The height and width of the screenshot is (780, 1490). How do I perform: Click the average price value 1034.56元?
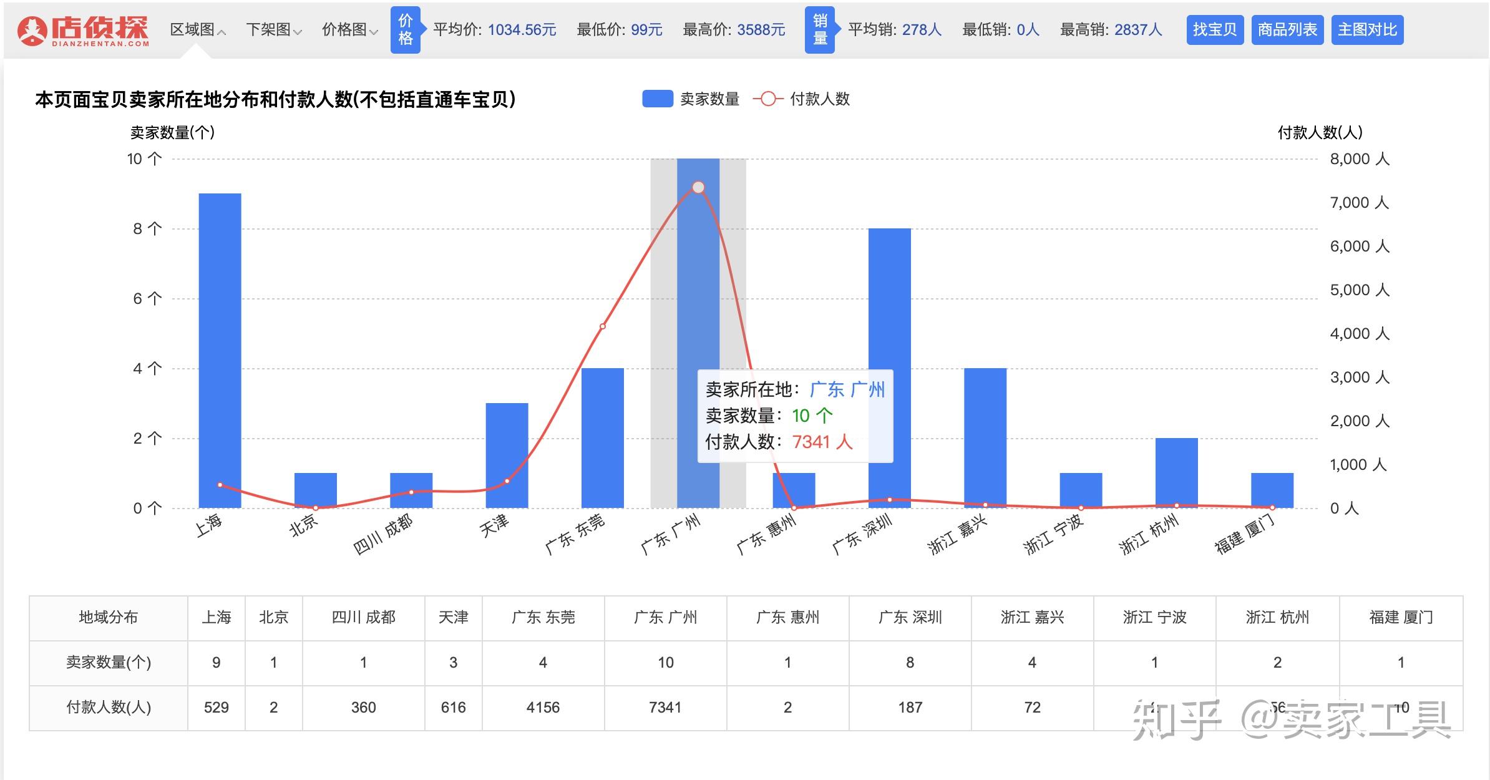(522, 30)
